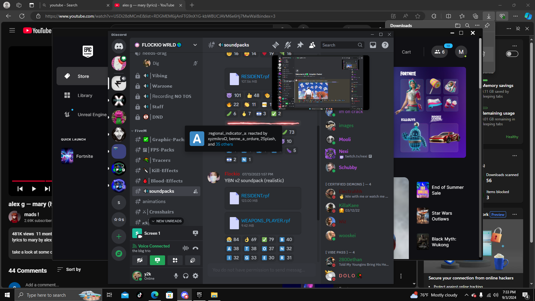
Task: Open Discord inbox icon
Action: pyautogui.click(x=373, y=45)
